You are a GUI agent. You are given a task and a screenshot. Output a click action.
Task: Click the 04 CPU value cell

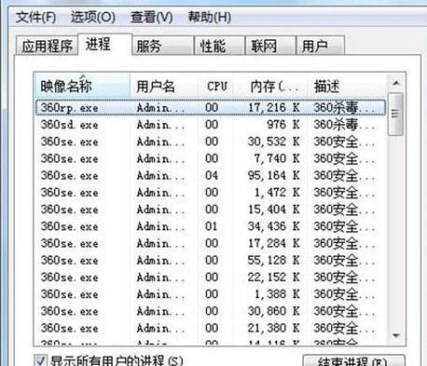212,176
